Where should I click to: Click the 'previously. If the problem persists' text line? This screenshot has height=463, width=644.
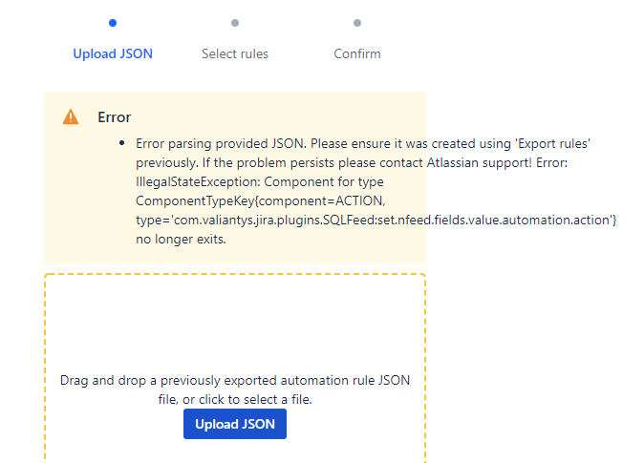(352, 163)
